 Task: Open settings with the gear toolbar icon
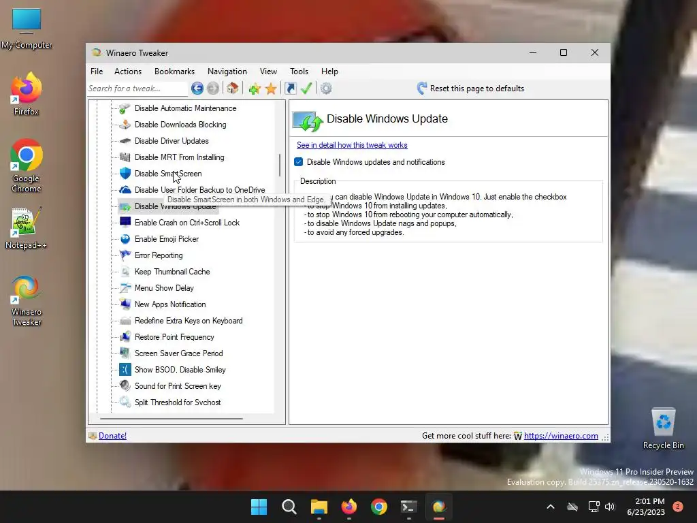point(326,89)
